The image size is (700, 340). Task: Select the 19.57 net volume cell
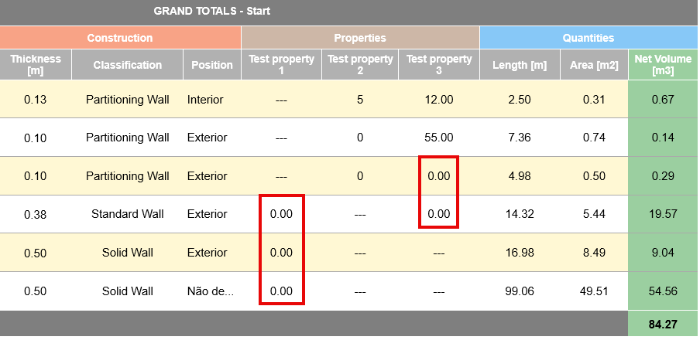coord(663,214)
